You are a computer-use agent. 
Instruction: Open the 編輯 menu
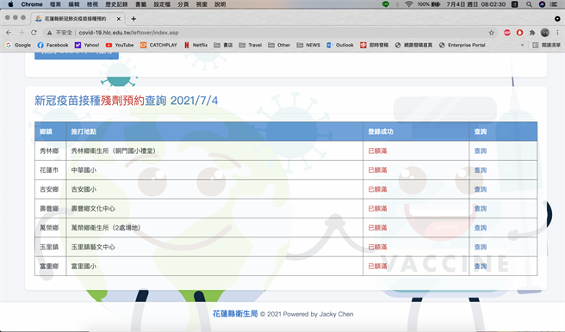(x=74, y=4)
